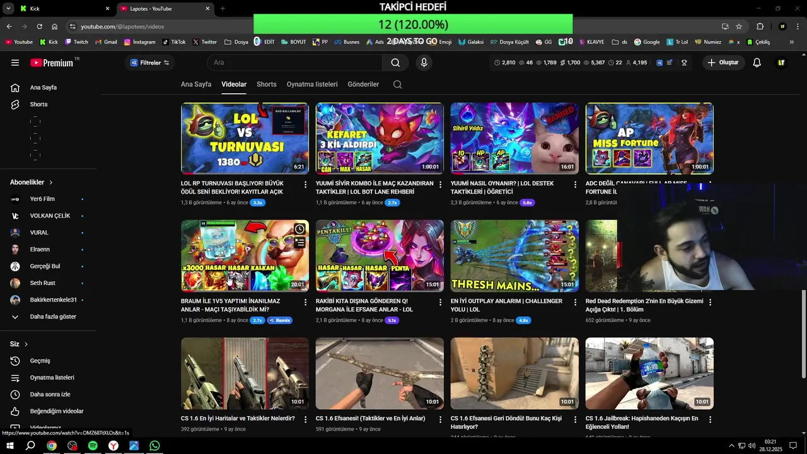Reload the page in Chrome

39,26
